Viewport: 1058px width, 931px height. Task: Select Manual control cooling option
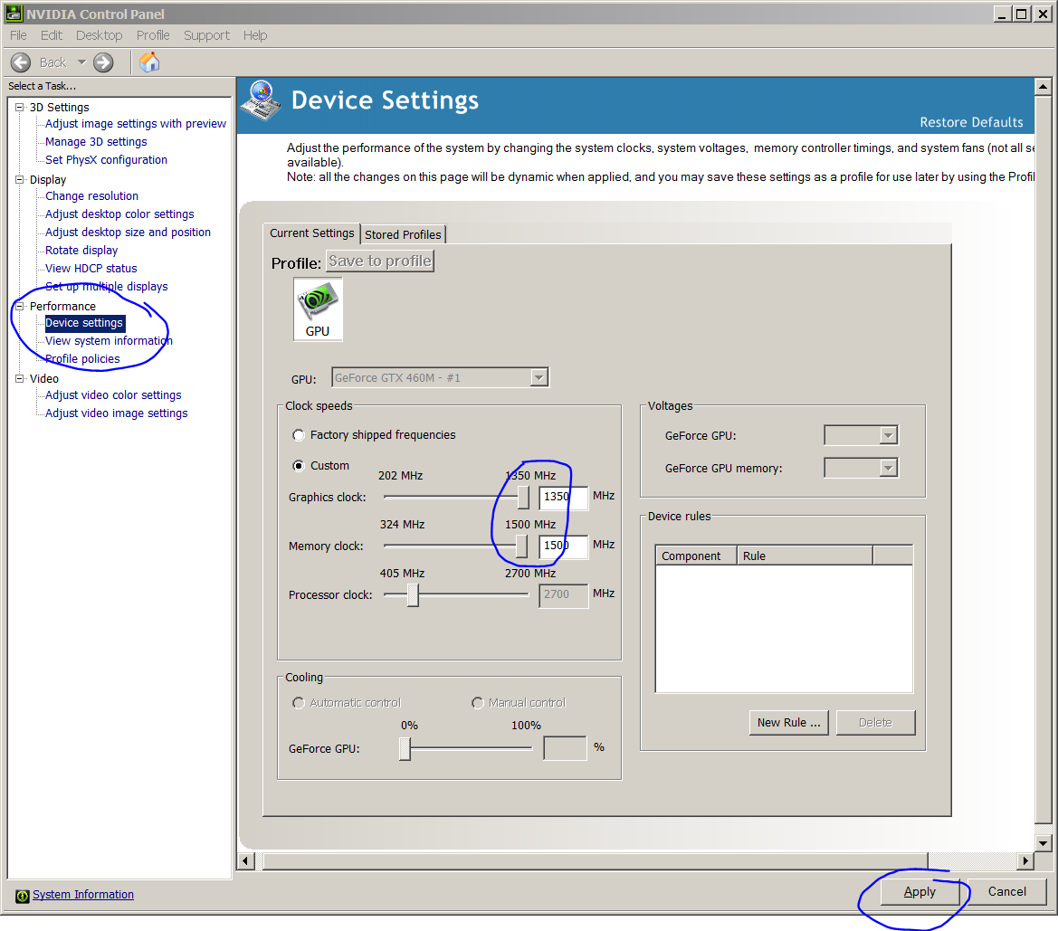pos(478,703)
